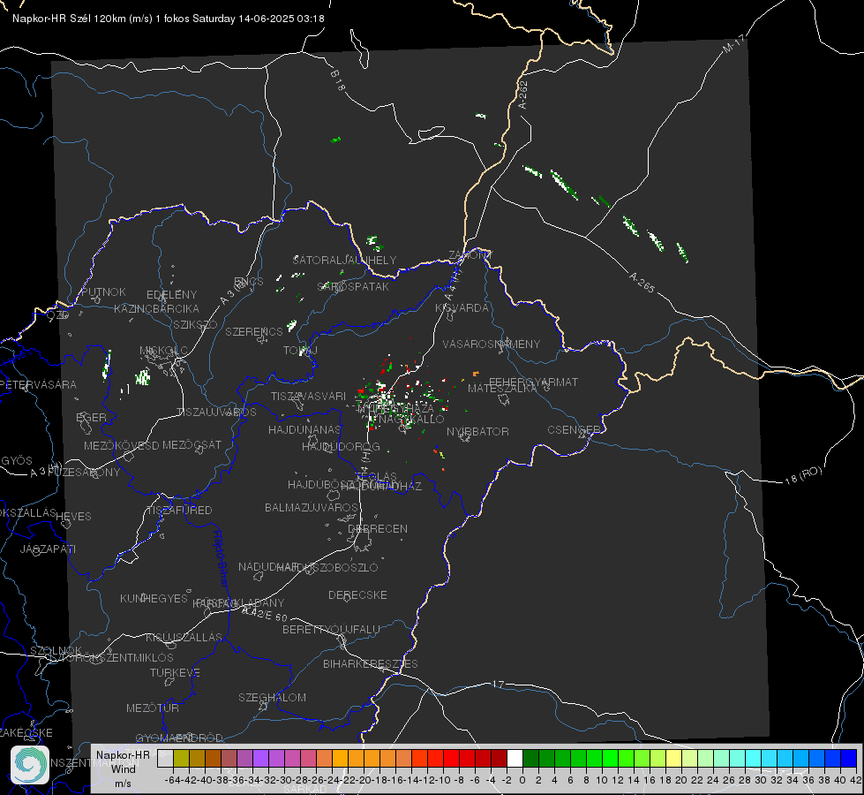Screen dimensions: 864x795
Task: Pick the olive swatch between -64 and -42
Action: point(181,758)
